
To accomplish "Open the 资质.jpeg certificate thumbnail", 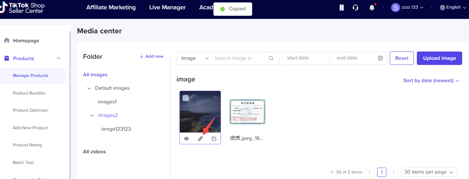I will [x=247, y=112].
